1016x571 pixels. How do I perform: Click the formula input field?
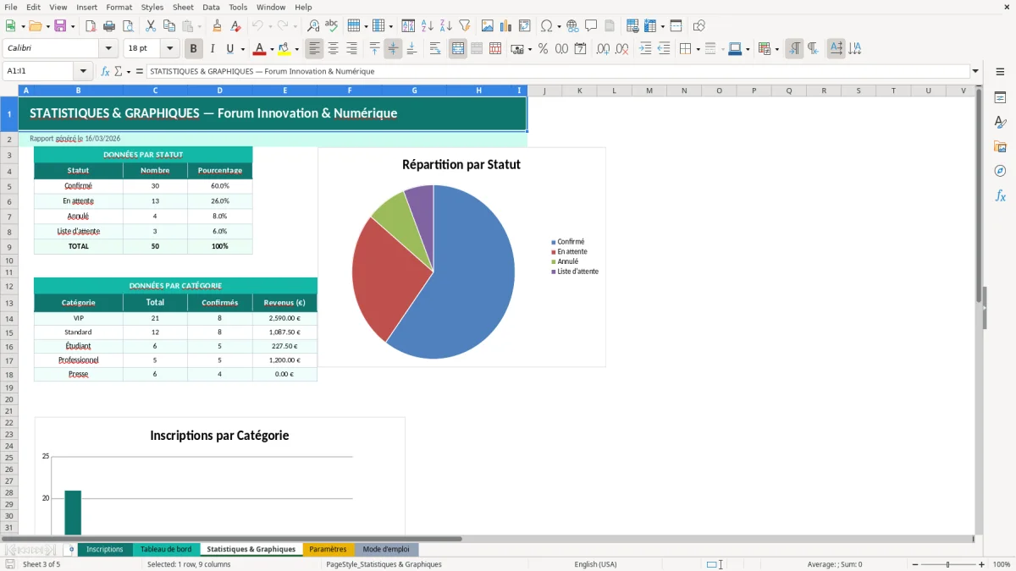557,72
